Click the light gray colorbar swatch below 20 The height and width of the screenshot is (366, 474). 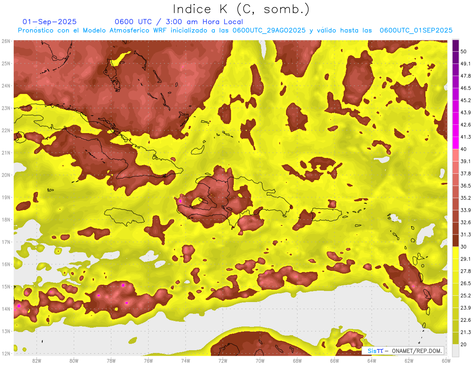(456, 350)
